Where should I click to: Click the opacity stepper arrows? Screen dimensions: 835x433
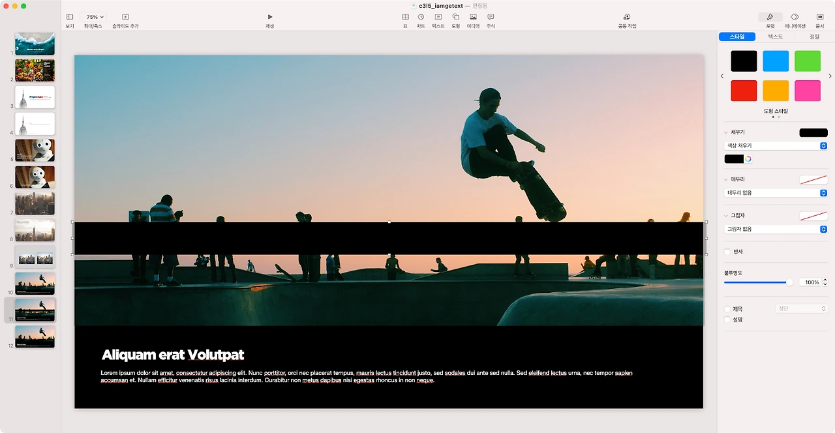click(825, 282)
